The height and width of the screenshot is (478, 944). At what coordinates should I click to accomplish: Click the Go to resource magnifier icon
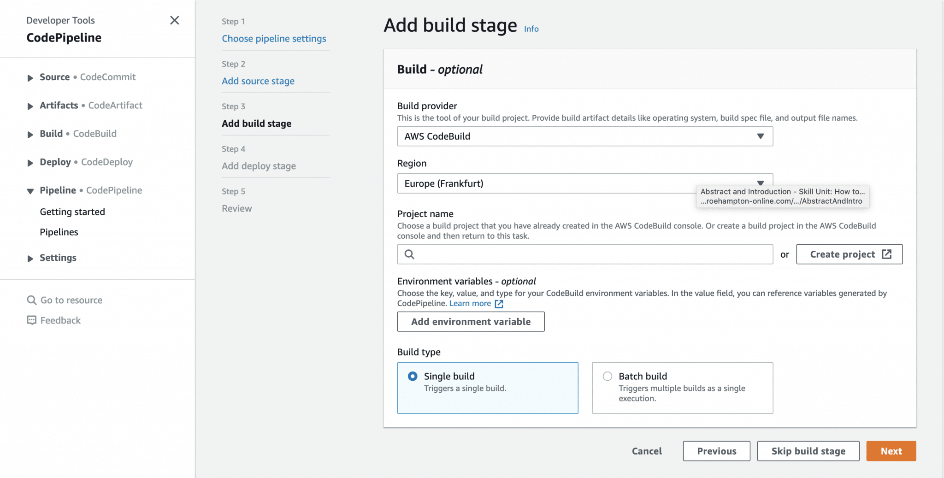tap(32, 300)
